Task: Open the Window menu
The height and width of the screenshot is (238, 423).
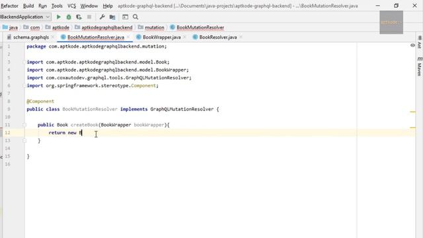Action: click(x=89, y=6)
